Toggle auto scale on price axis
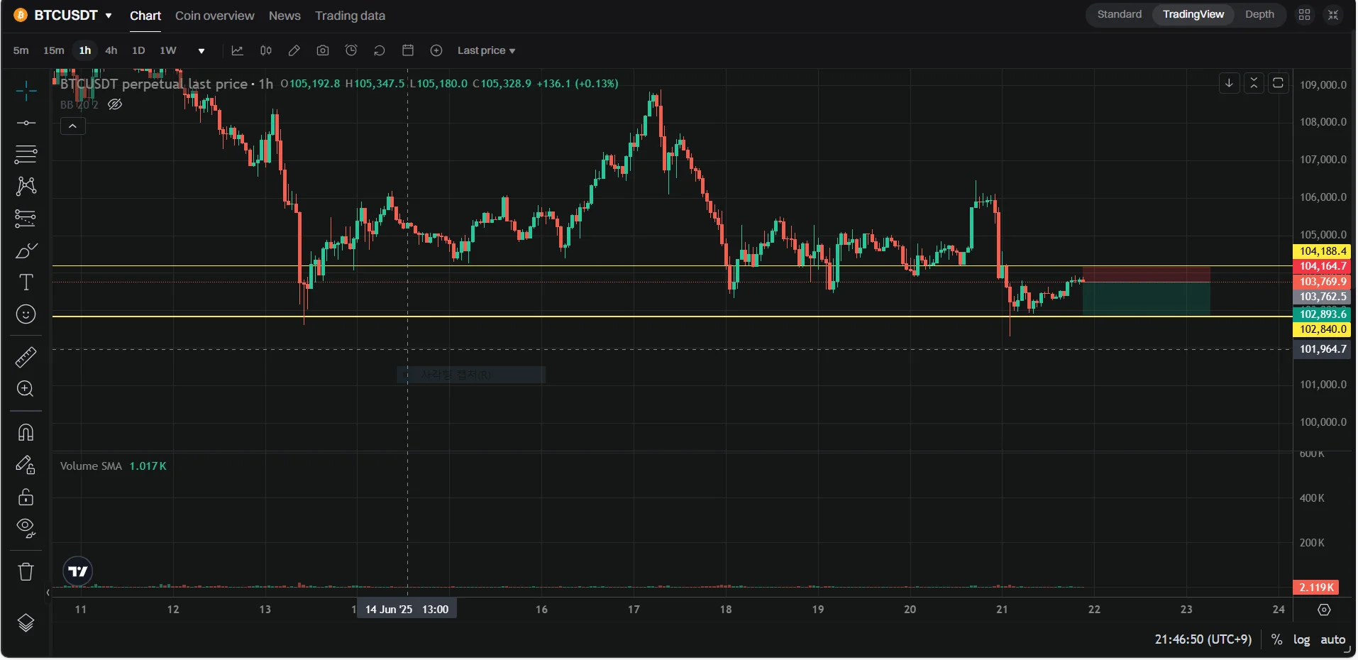 [1332, 639]
